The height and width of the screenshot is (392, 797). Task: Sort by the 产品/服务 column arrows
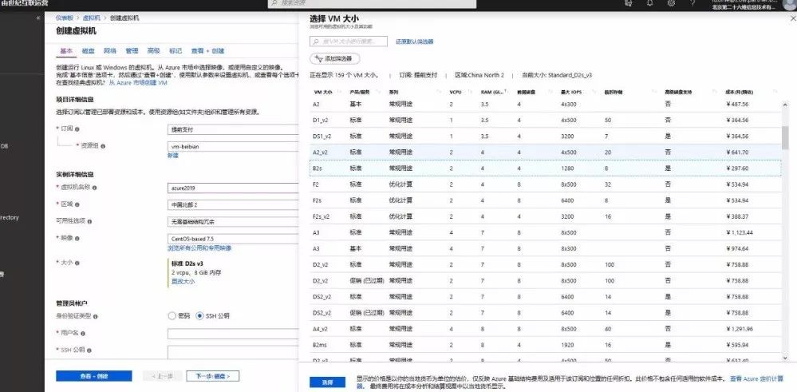pyautogui.click(x=378, y=92)
